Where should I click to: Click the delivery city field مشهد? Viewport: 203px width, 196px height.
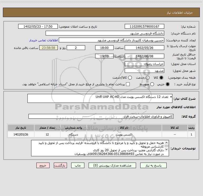click(144, 71)
